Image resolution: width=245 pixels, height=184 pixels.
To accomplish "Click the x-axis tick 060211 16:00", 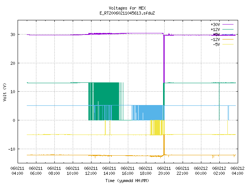I will coord(127,171).
